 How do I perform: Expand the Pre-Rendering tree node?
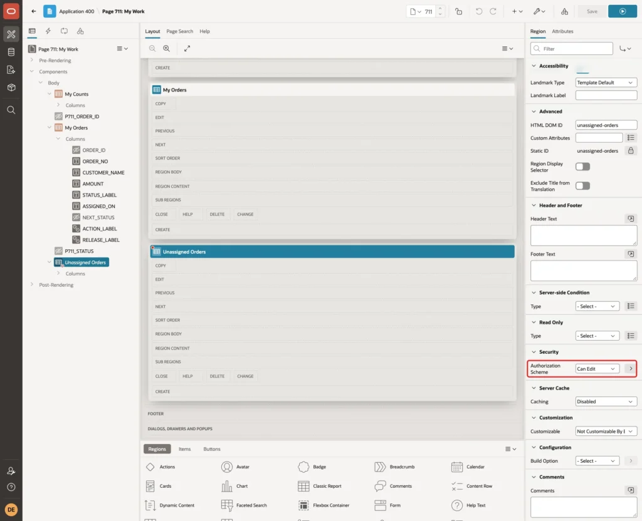32,60
